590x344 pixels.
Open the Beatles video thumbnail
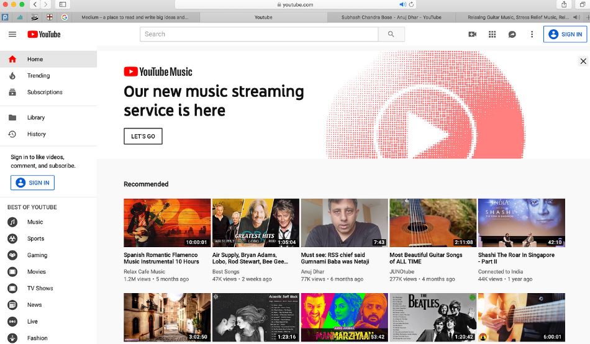433,317
